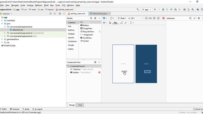
Task: Click collapse all icon in the Project panel
Action: point(55,14)
